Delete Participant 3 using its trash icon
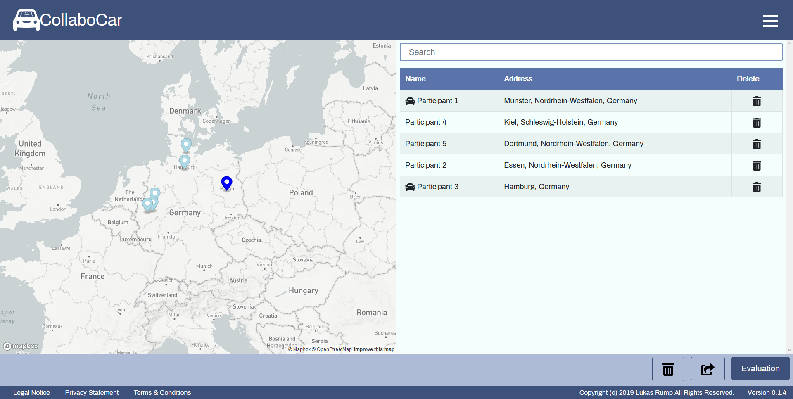 (x=757, y=187)
